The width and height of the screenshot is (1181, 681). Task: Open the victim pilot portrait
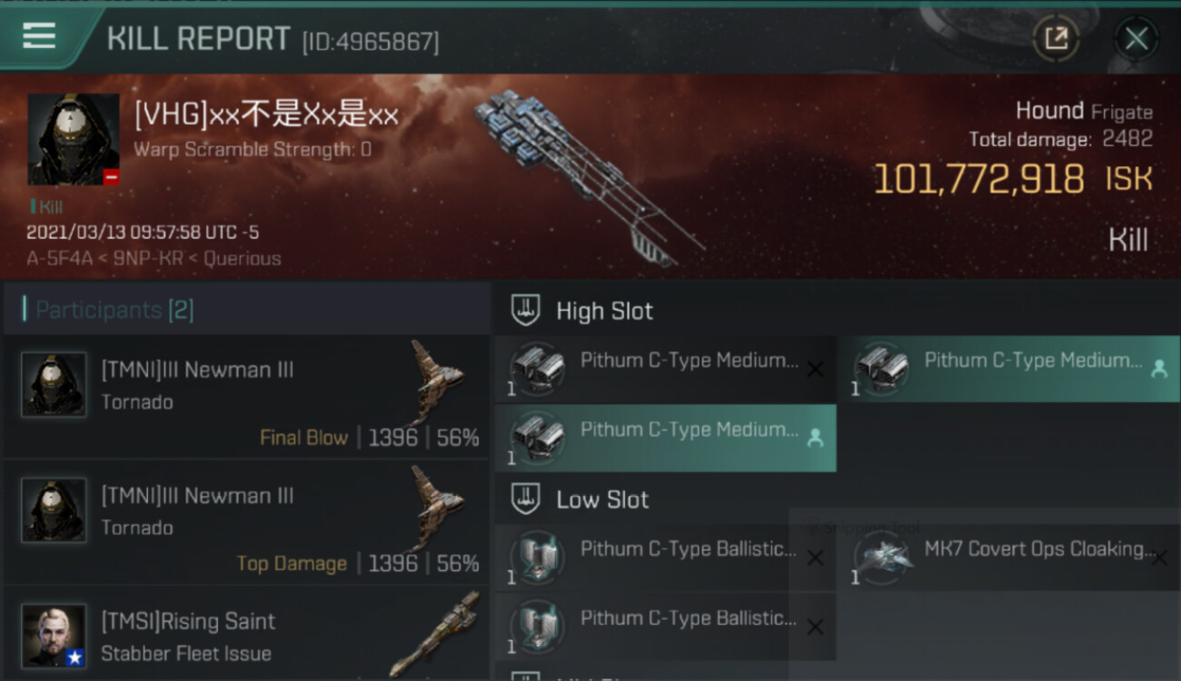(x=74, y=139)
